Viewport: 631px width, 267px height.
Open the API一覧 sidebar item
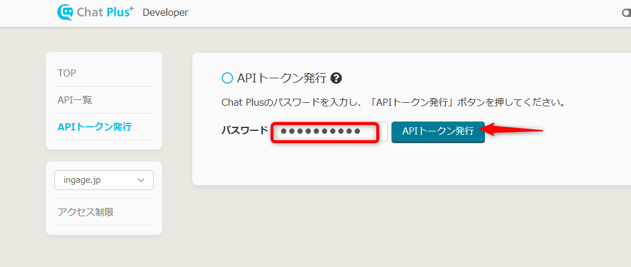pos(75,100)
